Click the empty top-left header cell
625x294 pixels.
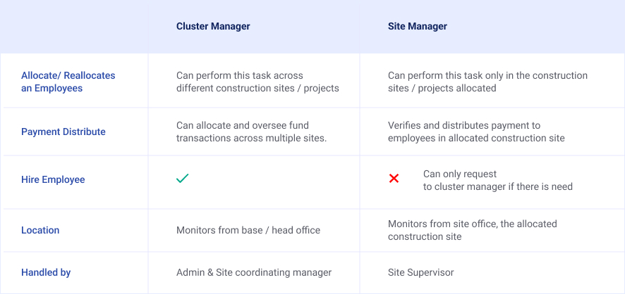pyautogui.click(x=74, y=27)
